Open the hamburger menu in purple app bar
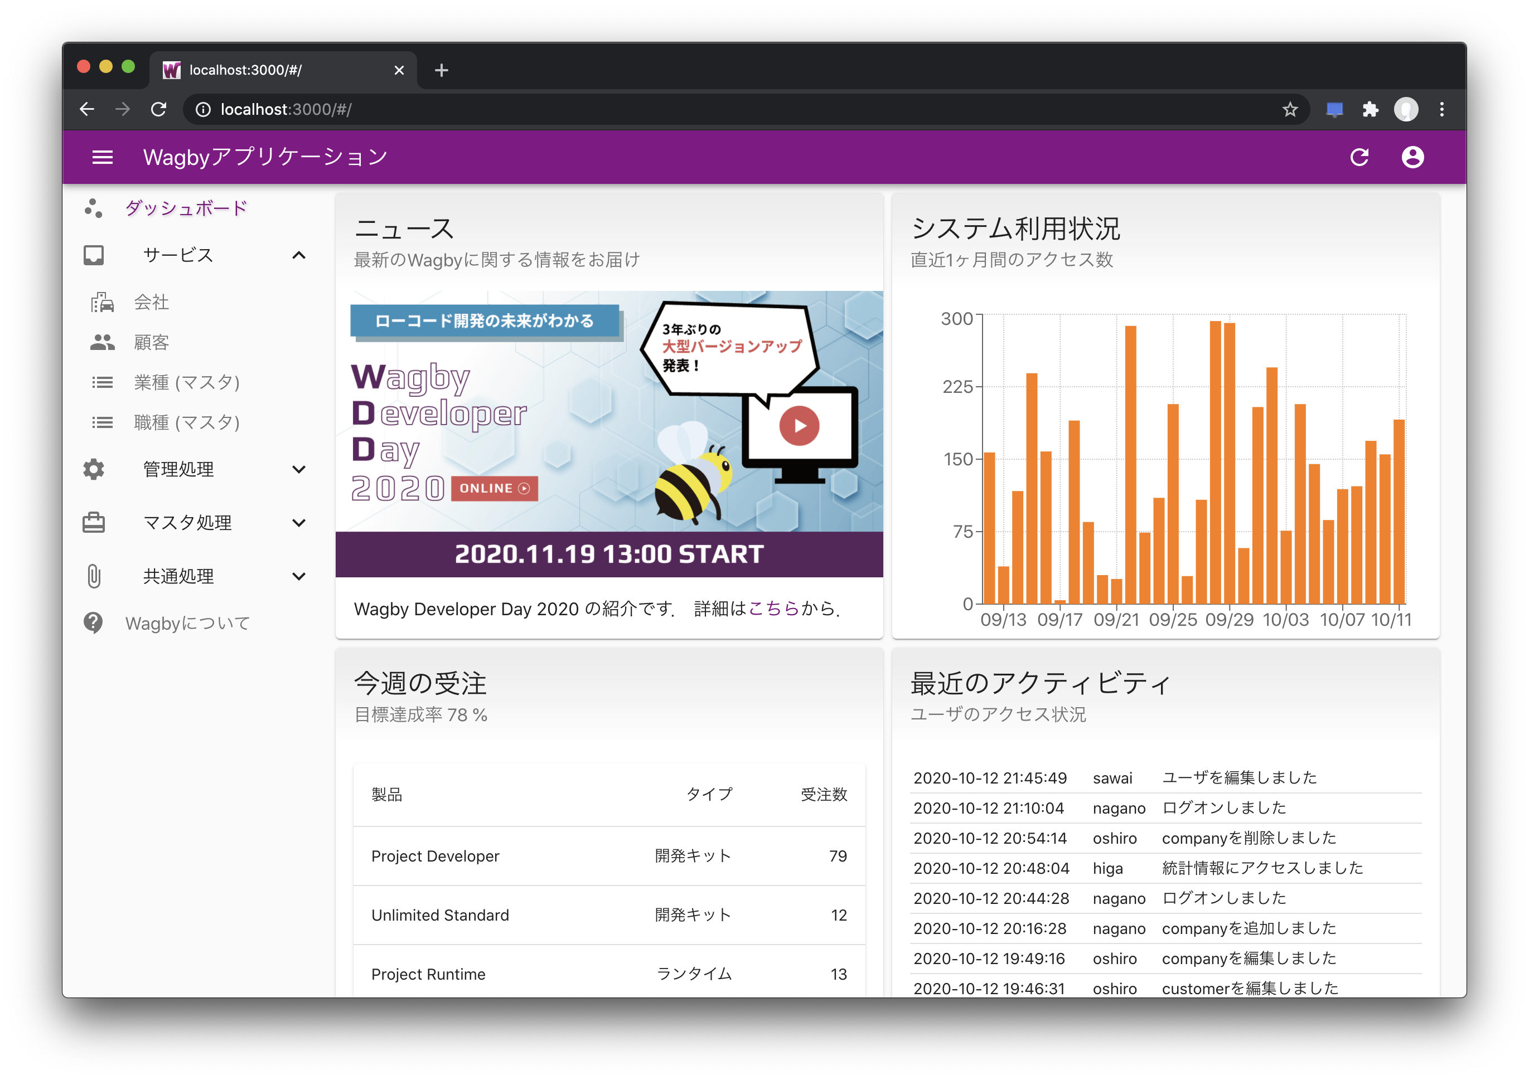 [x=102, y=157]
